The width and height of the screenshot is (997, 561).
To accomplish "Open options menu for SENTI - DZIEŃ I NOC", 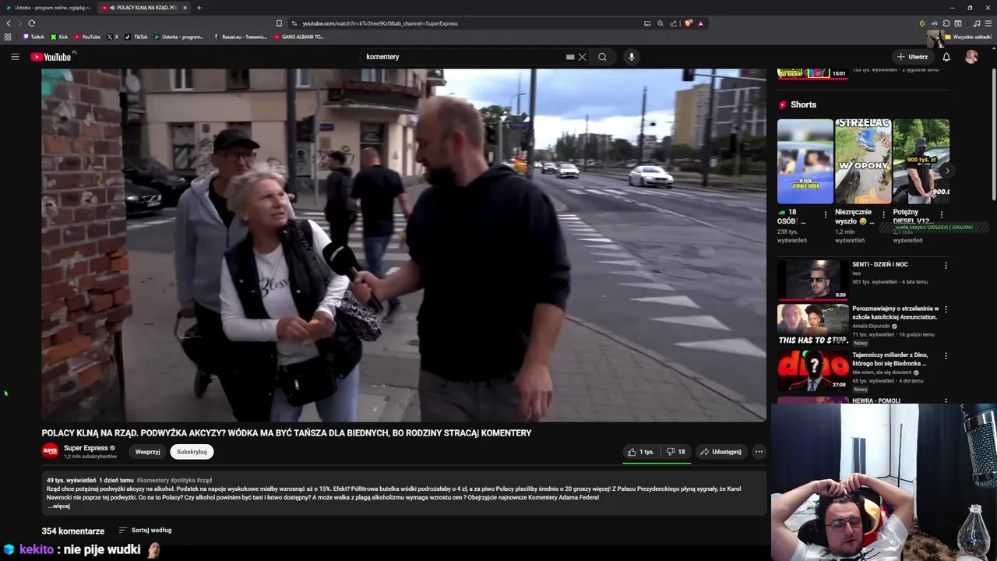I will pyautogui.click(x=946, y=266).
